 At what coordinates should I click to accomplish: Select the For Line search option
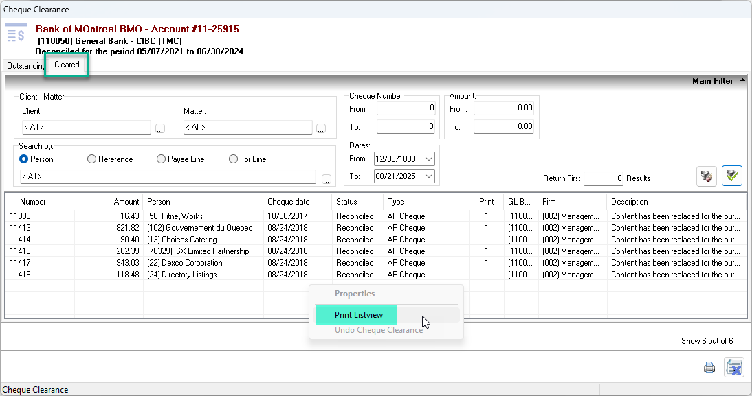pyautogui.click(x=248, y=159)
